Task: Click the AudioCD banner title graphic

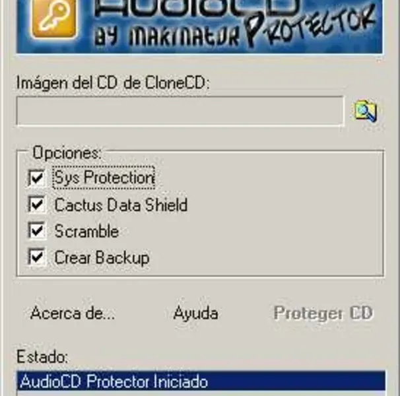Action: point(195,9)
